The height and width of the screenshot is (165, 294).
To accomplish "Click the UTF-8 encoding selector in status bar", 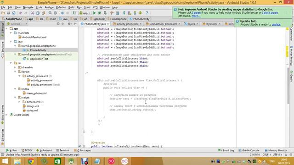I will point(277,155).
